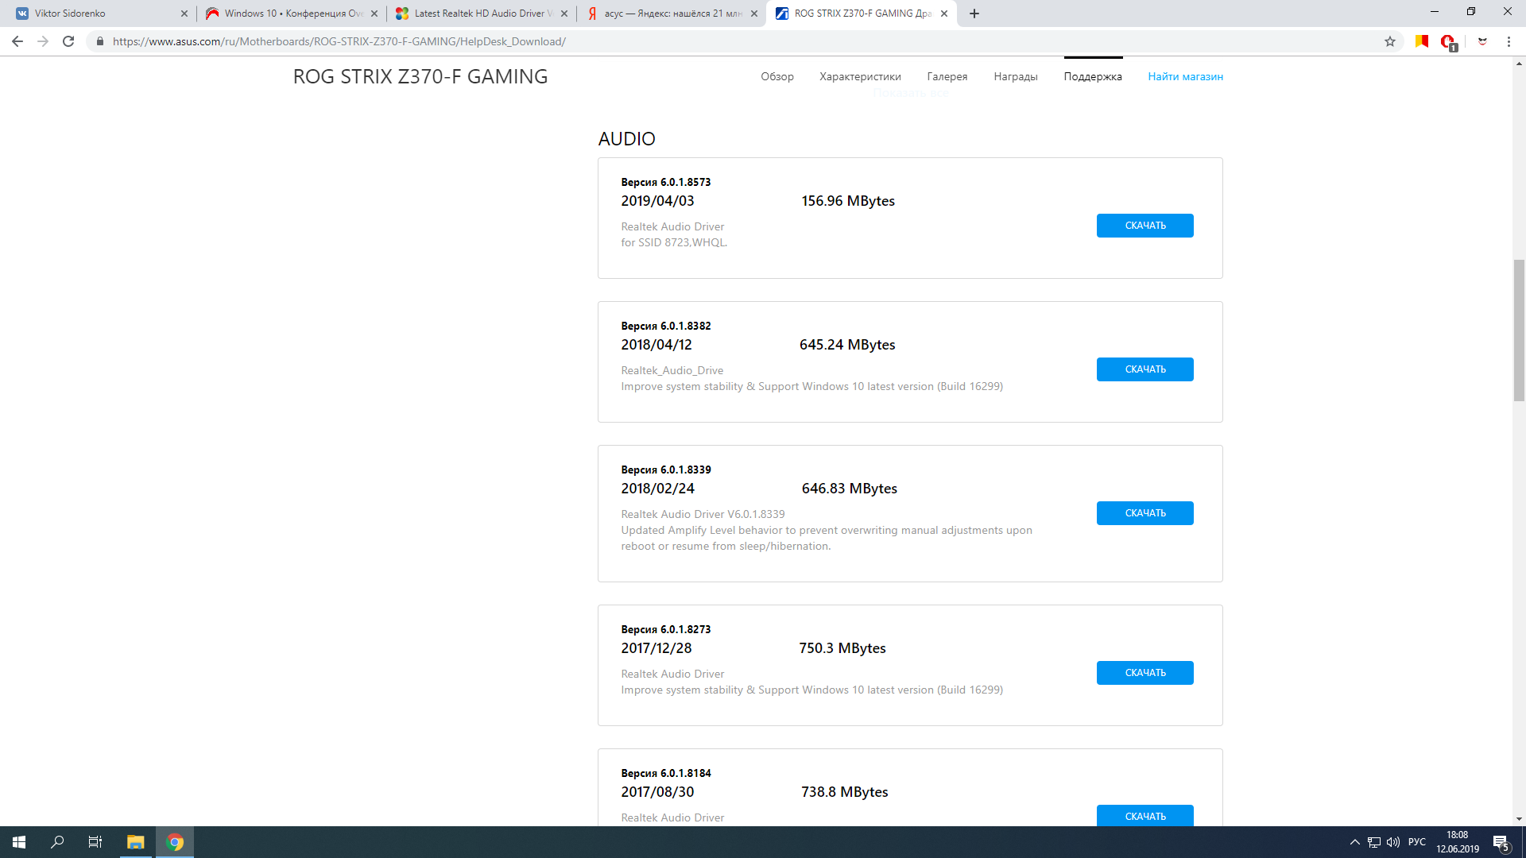Open the Chrome three-dot menu
This screenshot has width=1526, height=858.
(1509, 41)
